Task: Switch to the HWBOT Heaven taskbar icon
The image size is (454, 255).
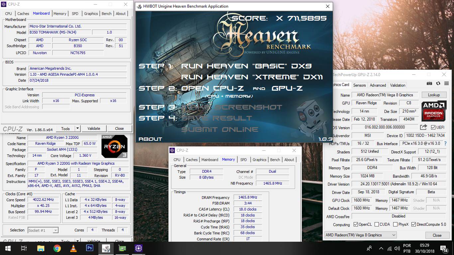Action: (x=106, y=248)
